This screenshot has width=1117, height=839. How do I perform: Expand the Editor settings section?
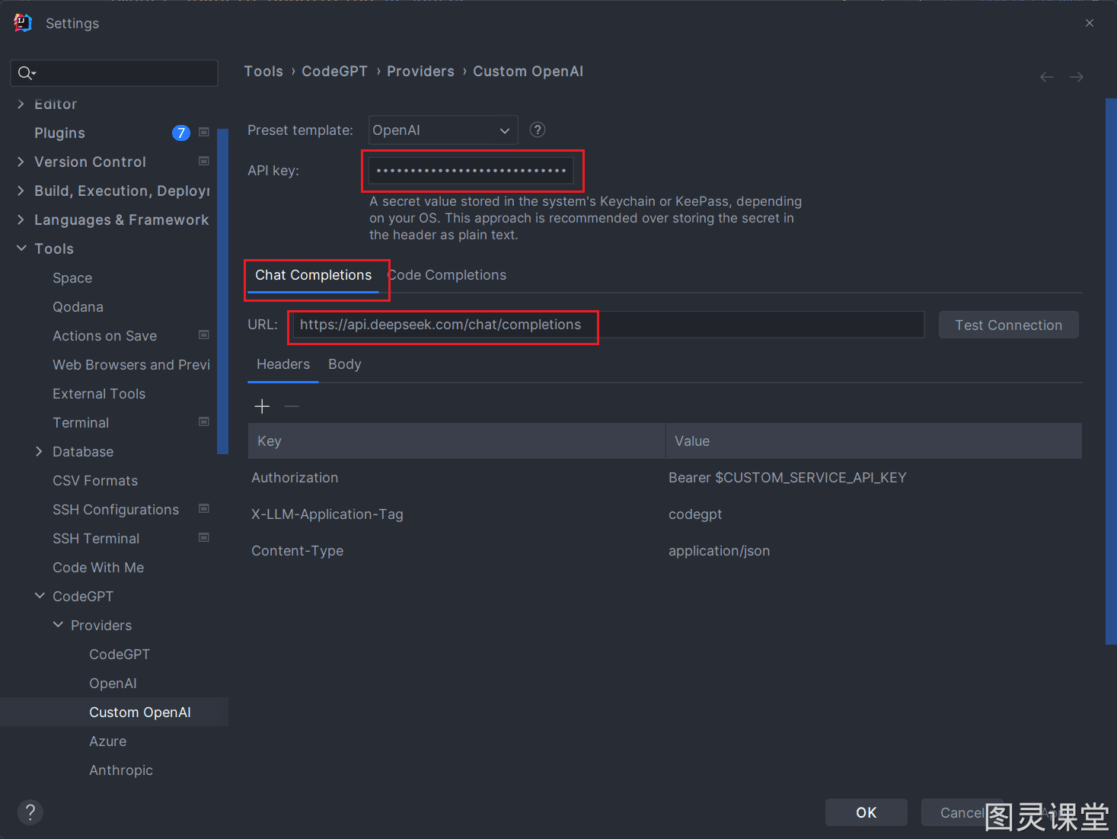click(21, 104)
